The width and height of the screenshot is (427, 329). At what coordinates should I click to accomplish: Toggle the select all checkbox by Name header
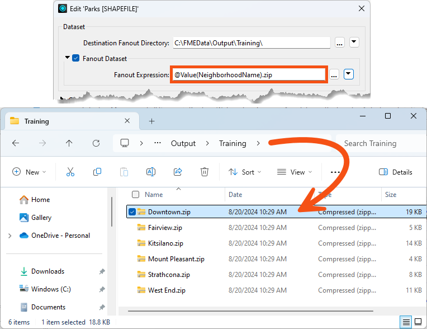[x=135, y=194]
